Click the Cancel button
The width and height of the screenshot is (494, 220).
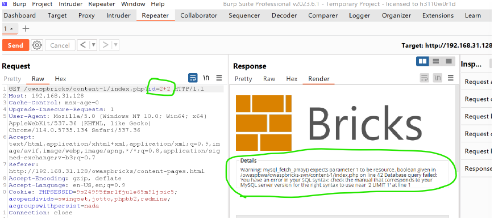tap(60, 45)
